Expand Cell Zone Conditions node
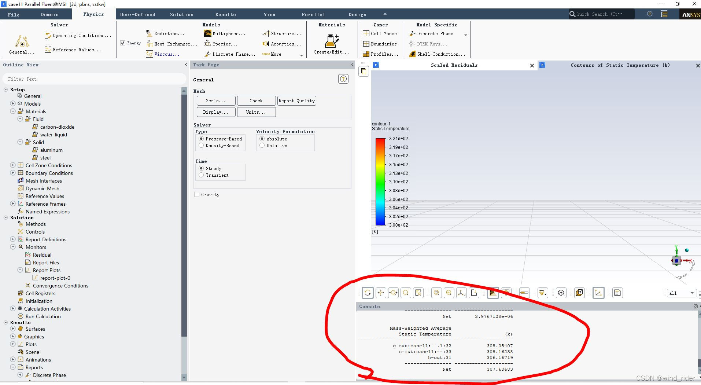 [x=13, y=165]
